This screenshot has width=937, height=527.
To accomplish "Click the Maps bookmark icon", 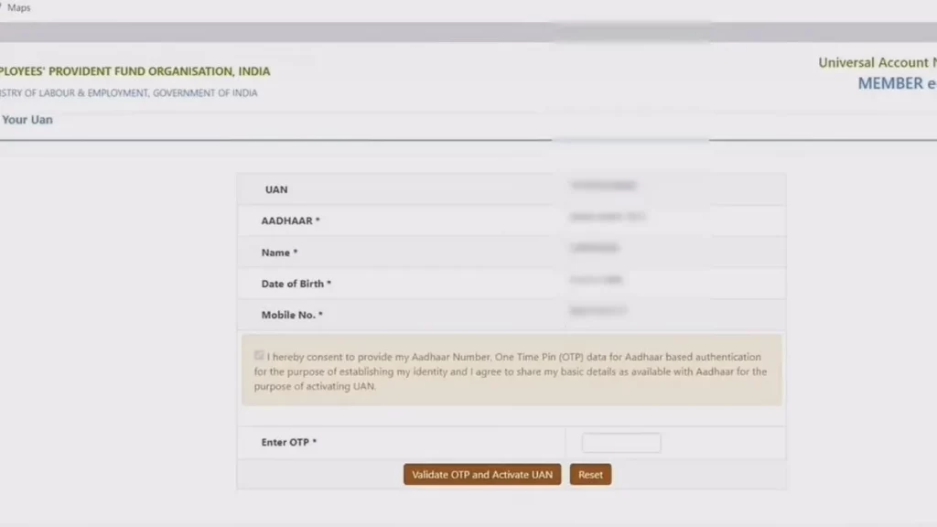I will 2,7.
